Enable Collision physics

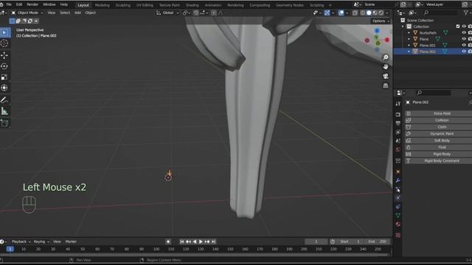tap(439, 120)
